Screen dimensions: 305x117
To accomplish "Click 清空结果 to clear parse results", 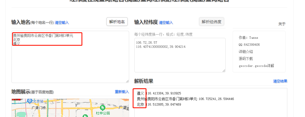I will (280, 81).
